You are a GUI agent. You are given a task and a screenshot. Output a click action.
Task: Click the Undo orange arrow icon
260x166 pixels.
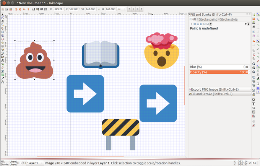point(254,41)
